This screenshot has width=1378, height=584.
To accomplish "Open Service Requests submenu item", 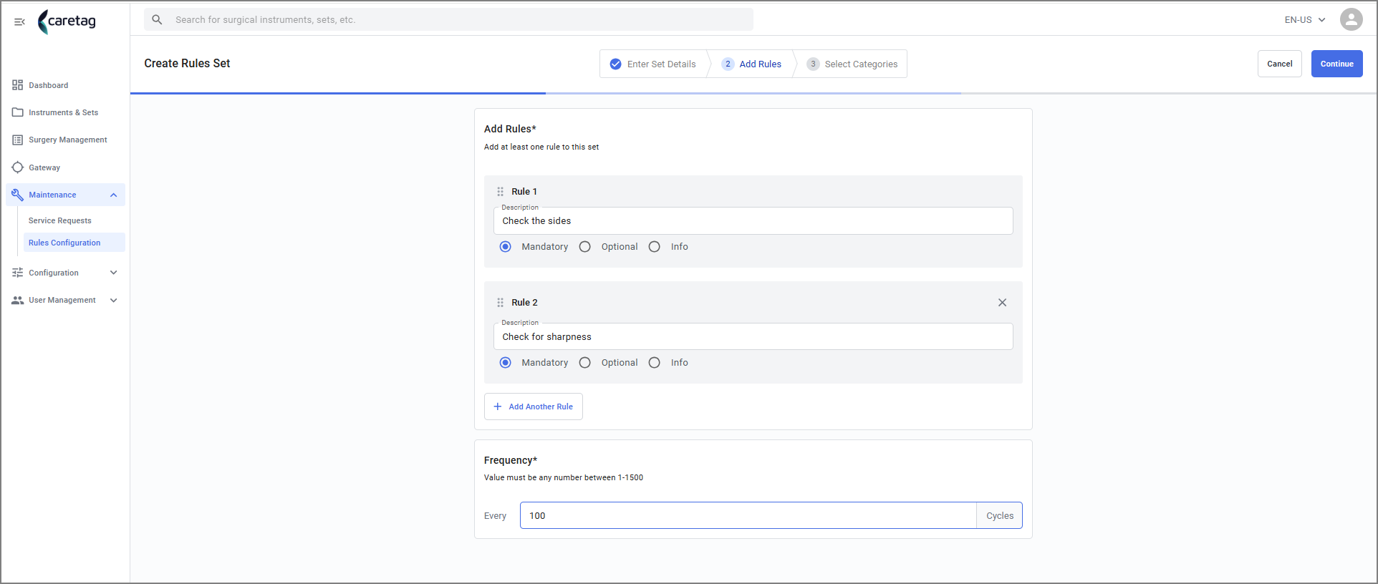I will pyautogui.click(x=60, y=220).
